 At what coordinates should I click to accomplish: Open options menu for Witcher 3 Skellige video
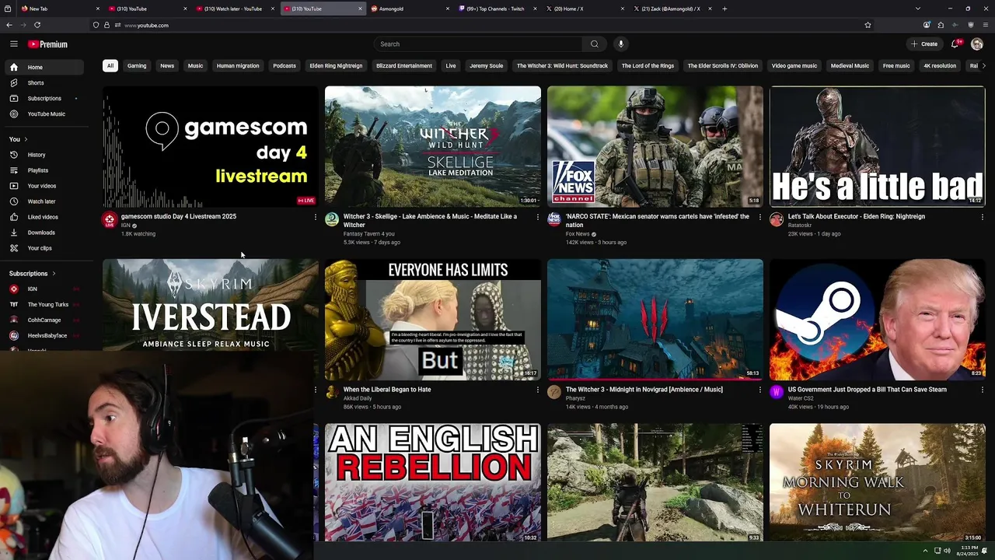click(x=537, y=217)
